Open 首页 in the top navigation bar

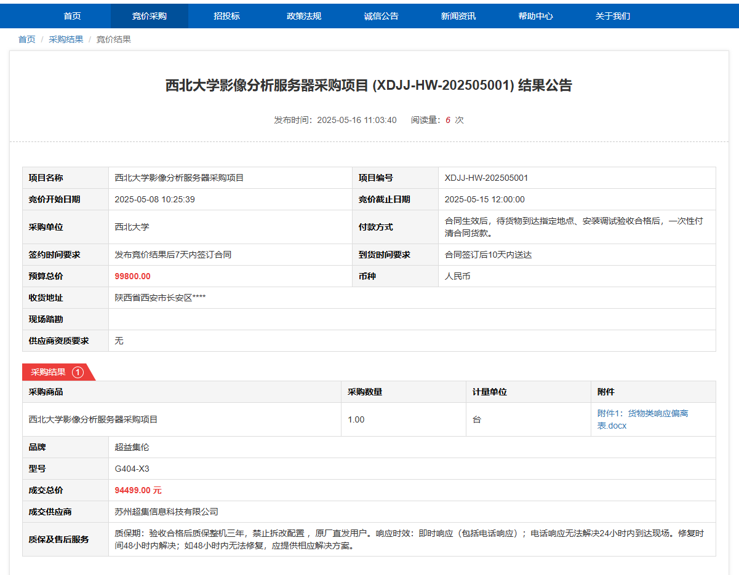[x=72, y=16]
